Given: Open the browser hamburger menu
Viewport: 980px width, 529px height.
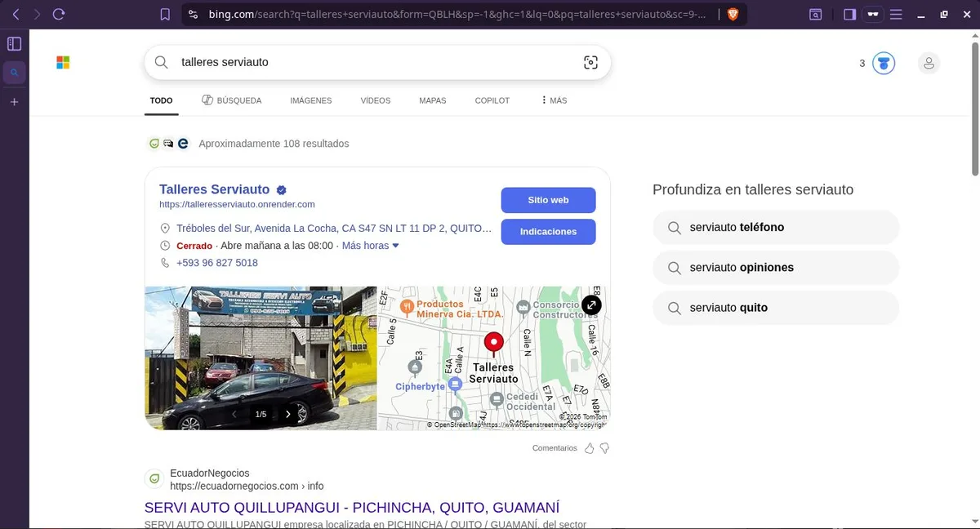Looking at the screenshot, I should [896, 14].
